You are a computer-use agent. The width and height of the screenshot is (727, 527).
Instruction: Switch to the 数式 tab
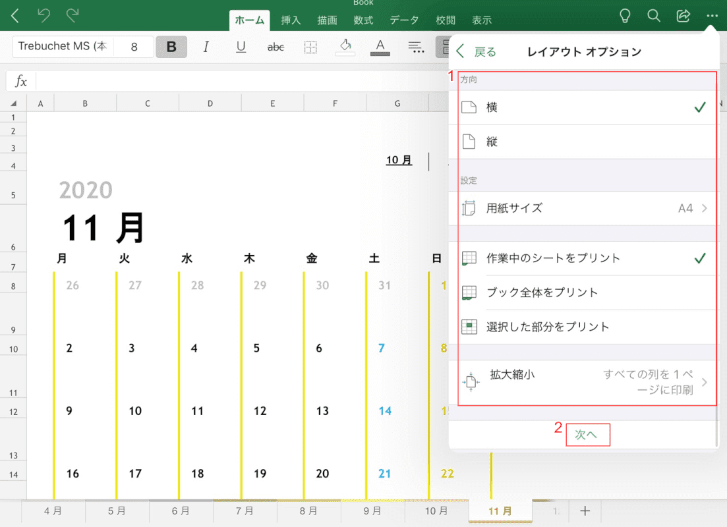pyautogui.click(x=364, y=20)
